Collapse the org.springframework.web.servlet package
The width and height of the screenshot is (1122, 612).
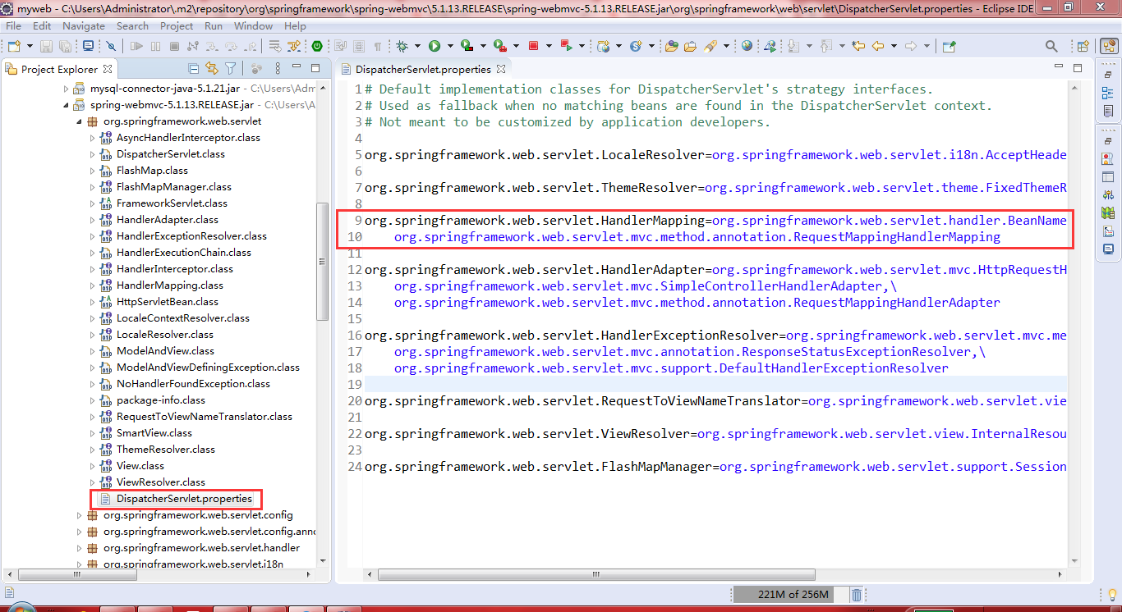point(80,121)
